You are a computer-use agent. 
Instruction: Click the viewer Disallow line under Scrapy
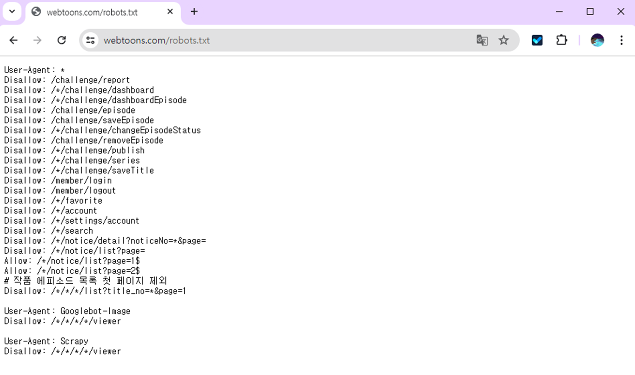[x=63, y=351]
